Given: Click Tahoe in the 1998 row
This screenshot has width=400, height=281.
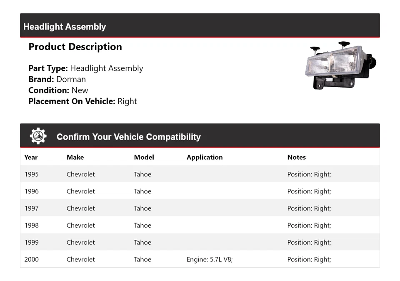Looking at the screenshot, I should click(x=142, y=226).
